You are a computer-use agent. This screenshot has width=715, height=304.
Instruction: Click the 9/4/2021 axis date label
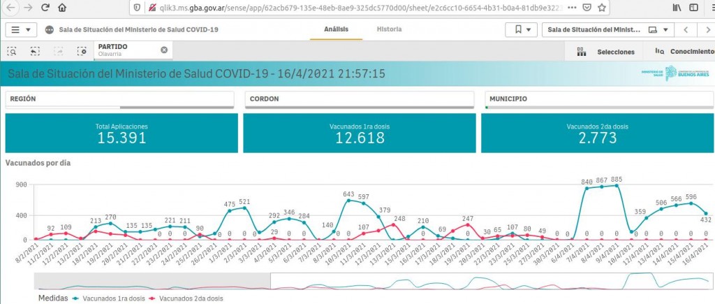(607, 253)
